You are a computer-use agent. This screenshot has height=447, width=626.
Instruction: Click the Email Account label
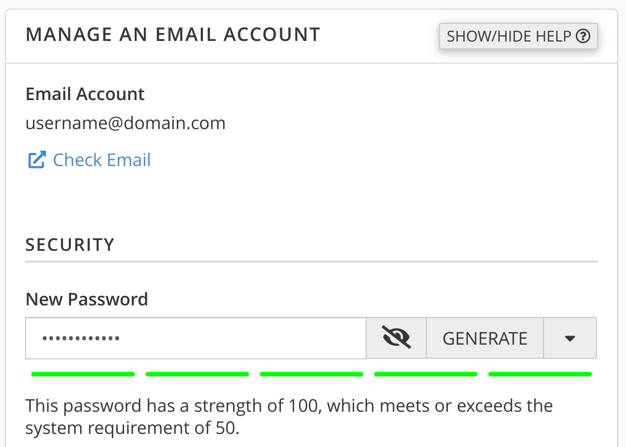(x=85, y=94)
